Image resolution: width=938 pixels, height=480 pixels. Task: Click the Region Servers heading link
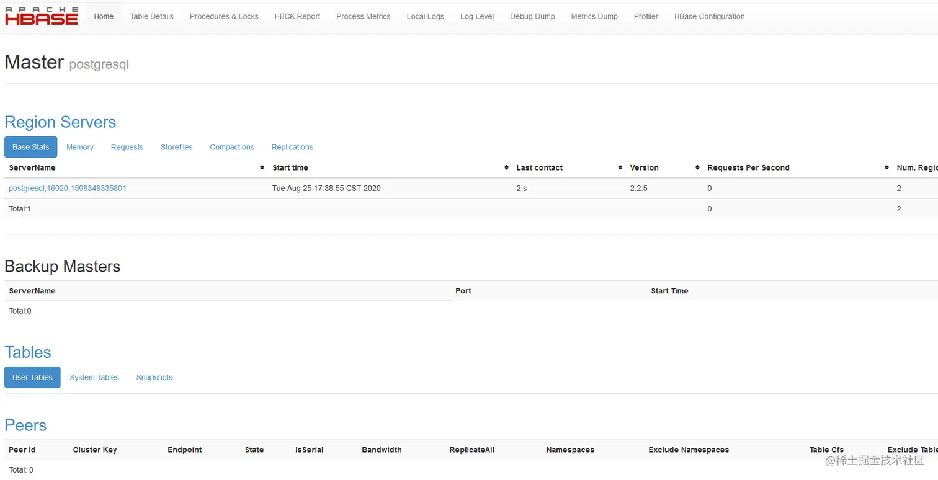pyautogui.click(x=60, y=122)
